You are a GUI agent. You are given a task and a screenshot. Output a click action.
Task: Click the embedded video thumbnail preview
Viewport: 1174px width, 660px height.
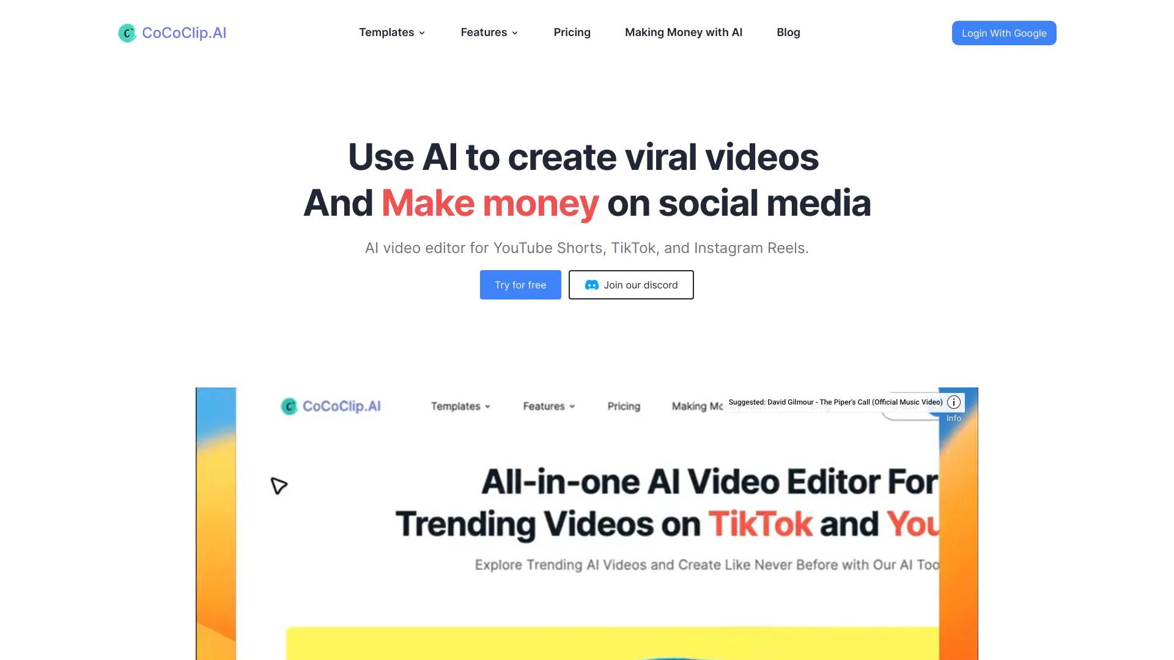(587, 524)
